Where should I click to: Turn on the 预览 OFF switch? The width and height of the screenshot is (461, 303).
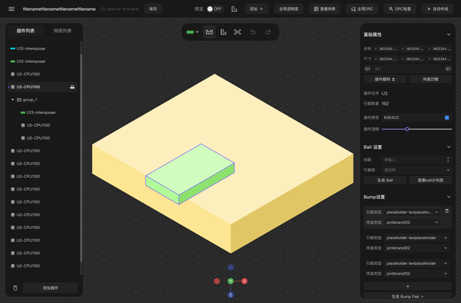215,9
